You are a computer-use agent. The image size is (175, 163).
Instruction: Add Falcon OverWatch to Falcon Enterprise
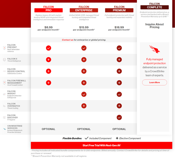coord(84,106)
